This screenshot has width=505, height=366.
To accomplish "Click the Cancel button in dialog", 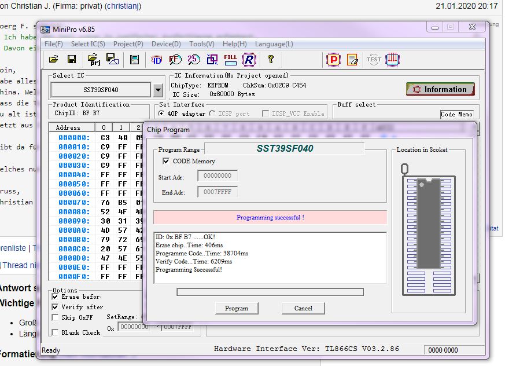I will click(303, 308).
